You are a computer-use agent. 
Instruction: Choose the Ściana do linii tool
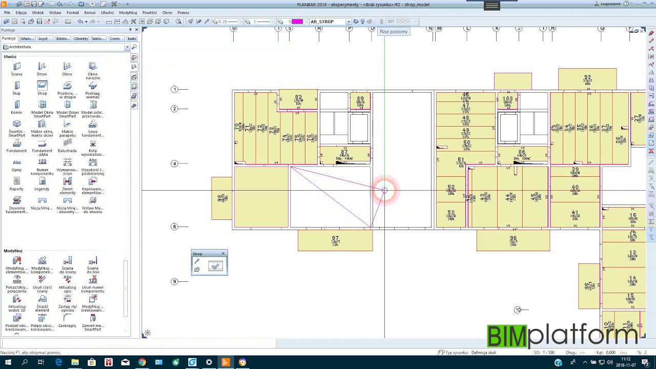(93, 265)
